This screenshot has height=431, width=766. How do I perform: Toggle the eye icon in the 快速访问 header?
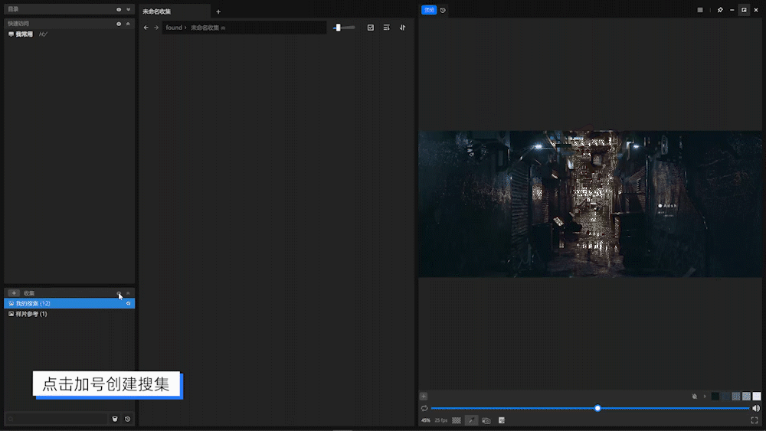[119, 24]
